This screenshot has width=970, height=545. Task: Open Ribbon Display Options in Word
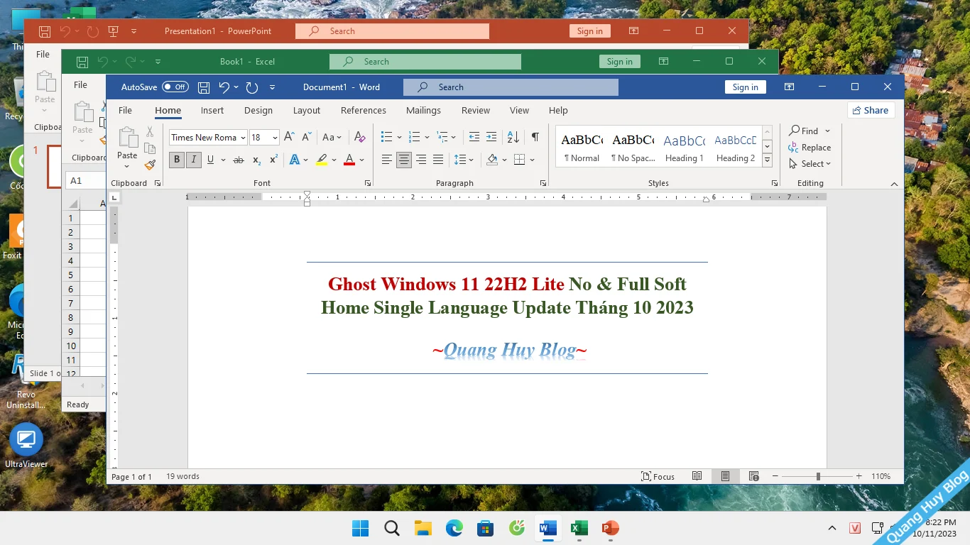[789, 87]
